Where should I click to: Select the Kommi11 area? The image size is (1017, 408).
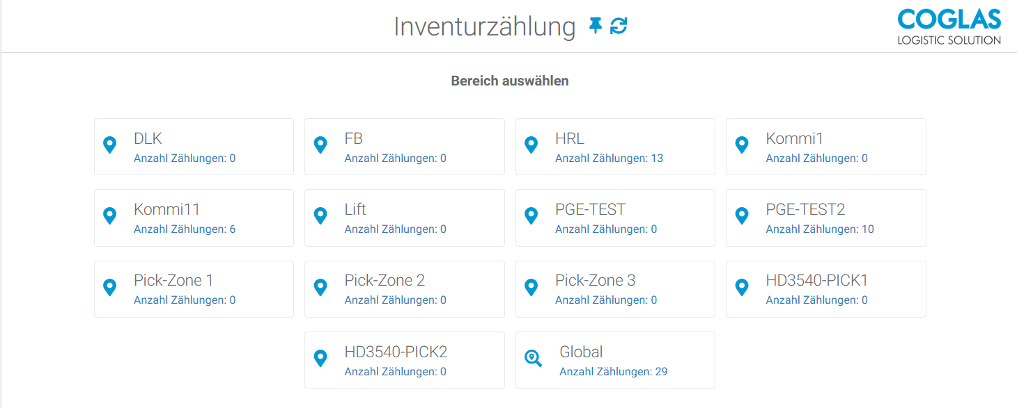pyautogui.click(x=194, y=218)
